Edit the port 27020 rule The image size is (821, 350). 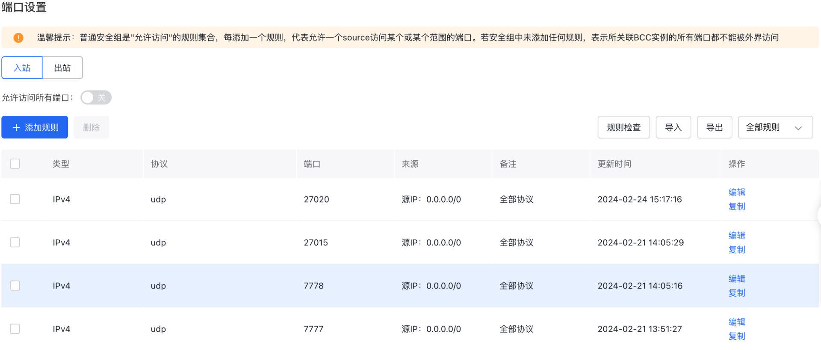[x=736, y=192]
